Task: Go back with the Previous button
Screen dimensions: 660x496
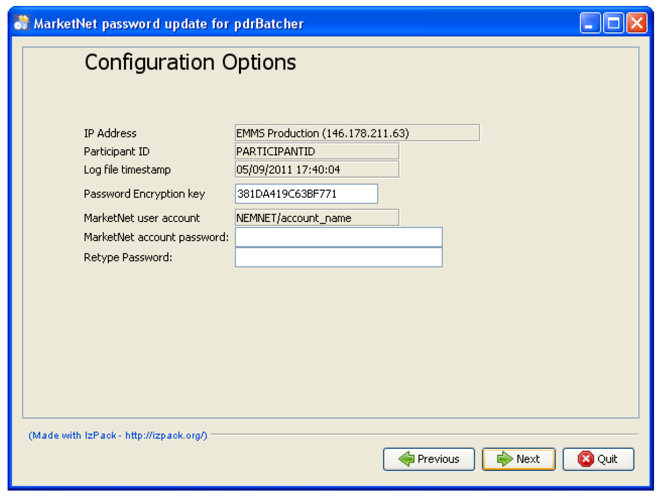Action: point(429,459)
